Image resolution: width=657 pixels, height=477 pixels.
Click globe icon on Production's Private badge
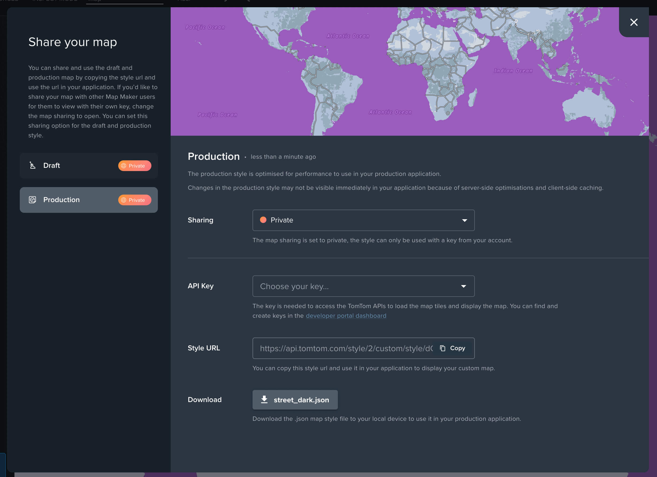click(124, 200)
